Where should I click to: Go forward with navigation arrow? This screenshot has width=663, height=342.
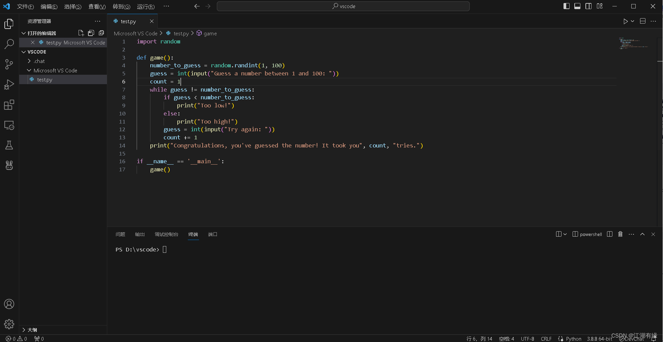click(x=208, y=6)
